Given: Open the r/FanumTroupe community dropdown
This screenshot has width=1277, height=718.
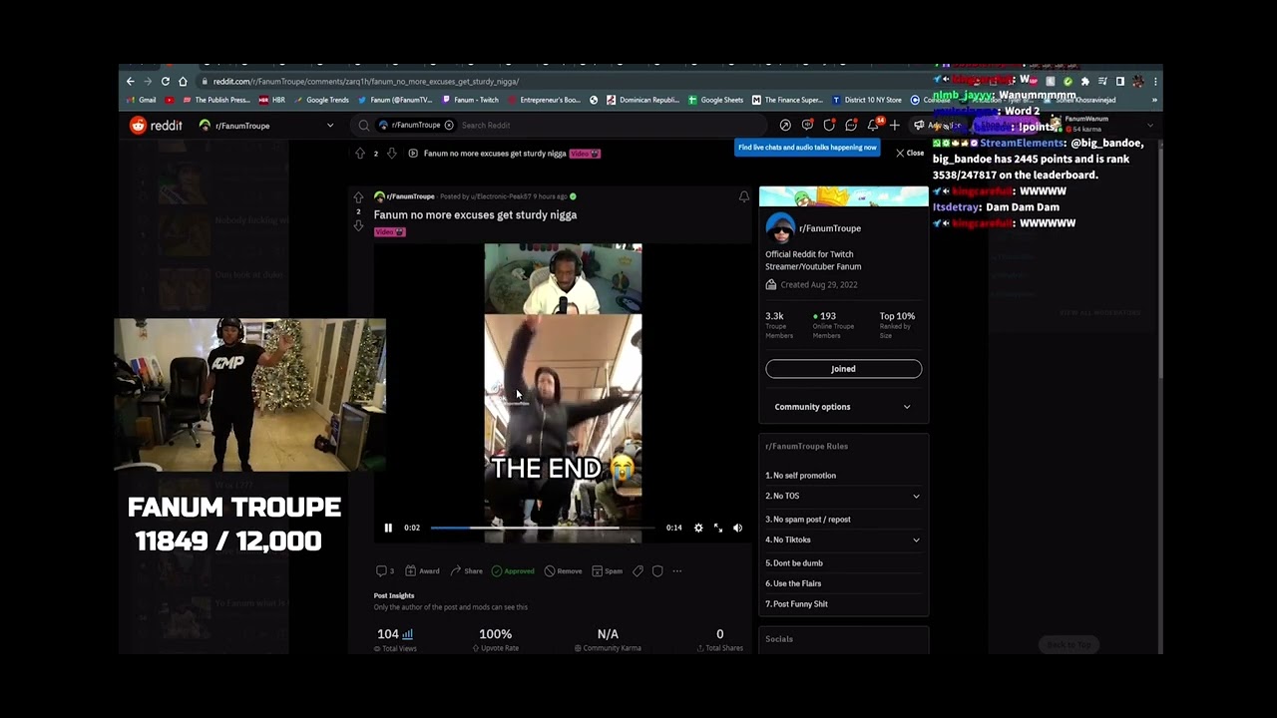Looking at the screenshot, I should [x=266, y=126].
